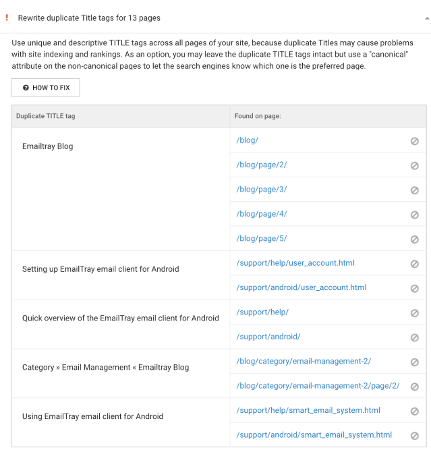
Task: Open the /support/help/ link
Action: point(262,312)
